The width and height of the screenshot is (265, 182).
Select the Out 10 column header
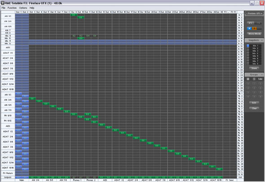point(81,12)
